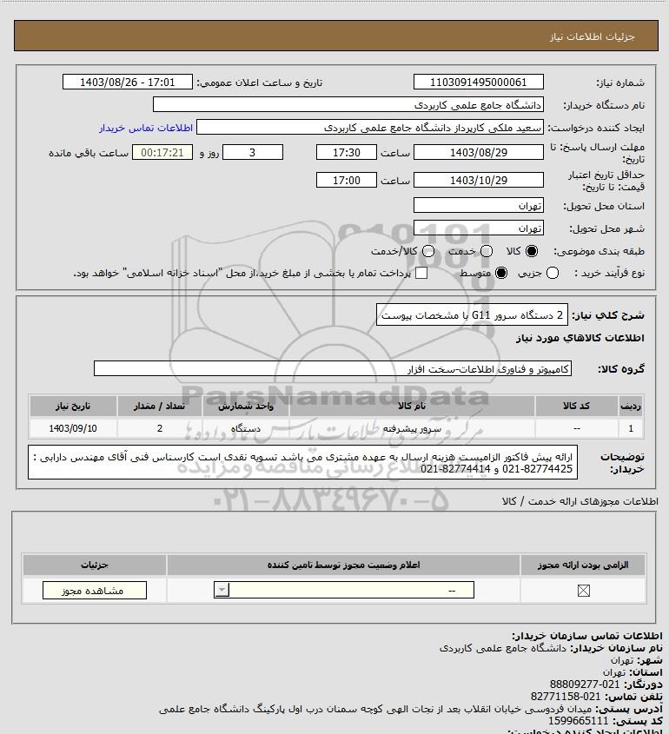The width and height of the screenshot is (669, 734).
Task: Select the کالا radio button
Action: [x=532, y=251]
